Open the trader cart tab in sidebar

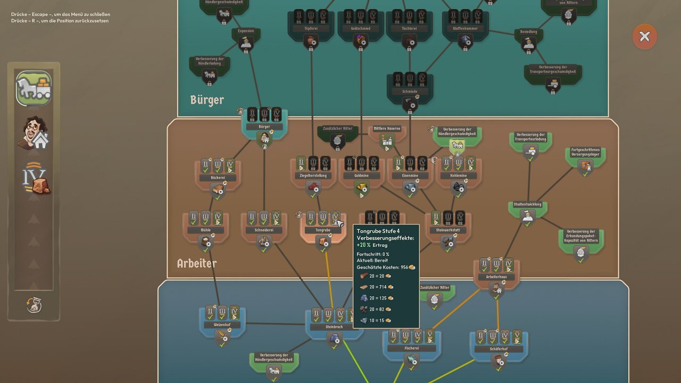coord(34,88)
